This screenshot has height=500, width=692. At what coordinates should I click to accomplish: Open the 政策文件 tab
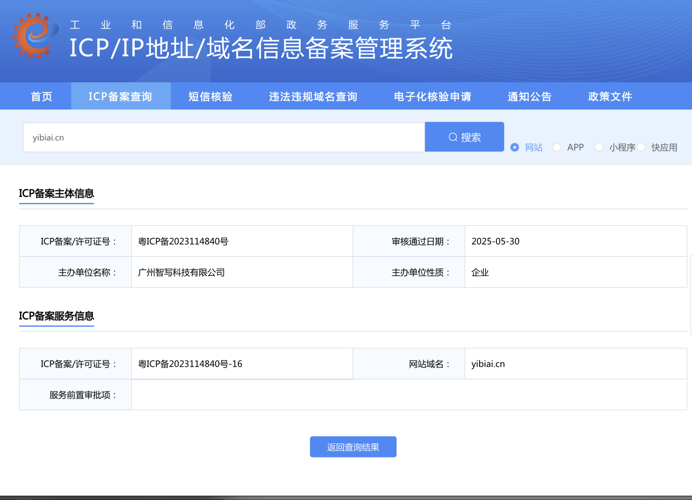pyautogui.click(x=610, y=96)
